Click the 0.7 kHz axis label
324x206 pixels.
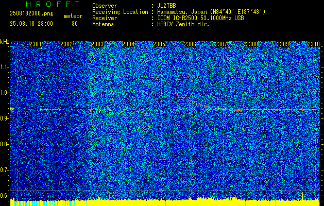[x=5, y=170]
